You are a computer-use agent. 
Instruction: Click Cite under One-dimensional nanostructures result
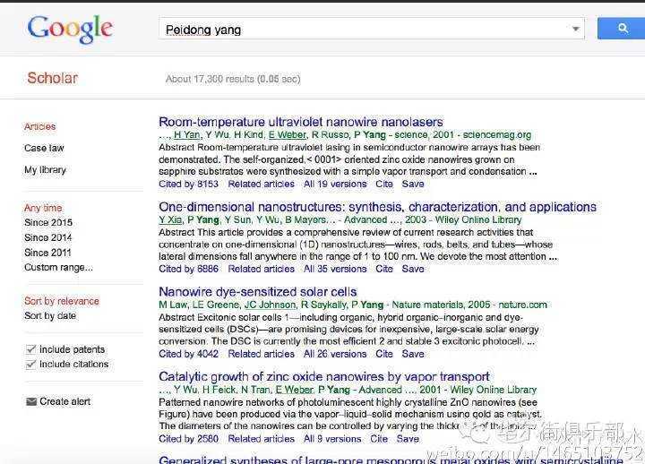384,269
